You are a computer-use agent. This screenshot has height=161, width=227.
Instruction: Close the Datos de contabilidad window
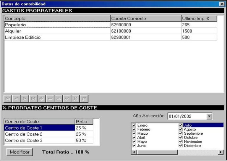click(222, 4)
